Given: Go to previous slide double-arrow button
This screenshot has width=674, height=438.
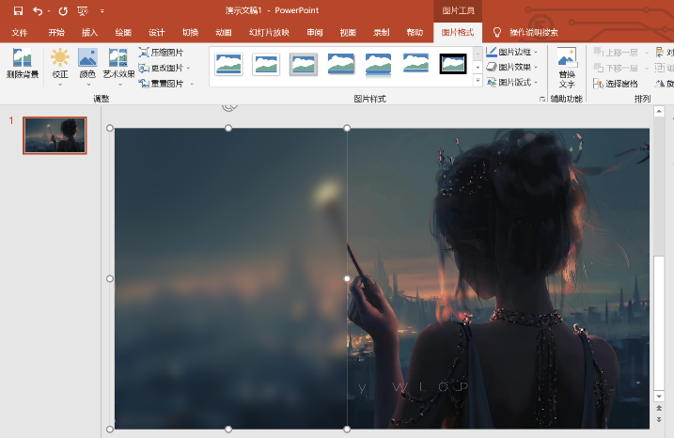Looking at the screenshot, I should tap(659, 408).
